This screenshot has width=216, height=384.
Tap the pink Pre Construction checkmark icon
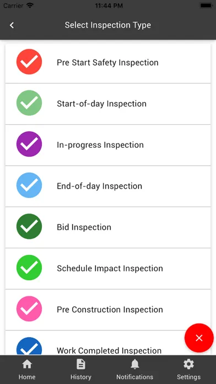click(x=29, y=308)
